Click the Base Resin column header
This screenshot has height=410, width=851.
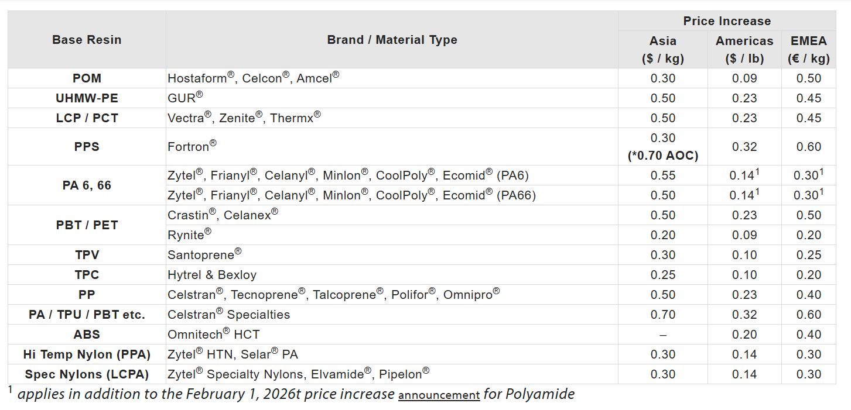click(87, 40)
